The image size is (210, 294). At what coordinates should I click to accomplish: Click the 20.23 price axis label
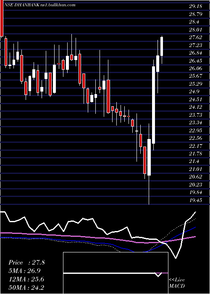coord(195,185)
